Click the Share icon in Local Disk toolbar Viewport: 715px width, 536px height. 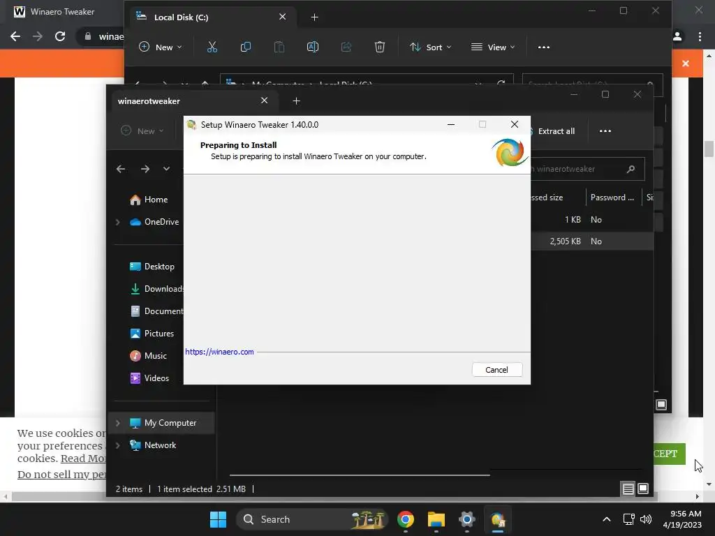click(x=346, y=47)
